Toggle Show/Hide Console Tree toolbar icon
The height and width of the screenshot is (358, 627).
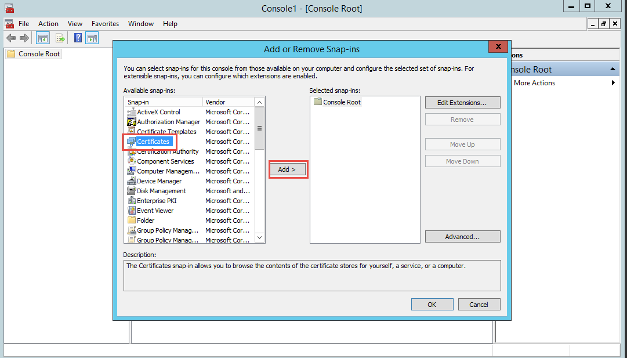43,38
